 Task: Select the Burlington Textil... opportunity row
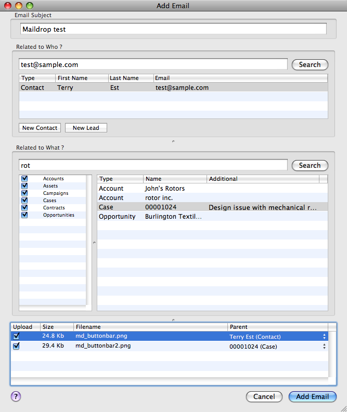(x=212, y=217)
